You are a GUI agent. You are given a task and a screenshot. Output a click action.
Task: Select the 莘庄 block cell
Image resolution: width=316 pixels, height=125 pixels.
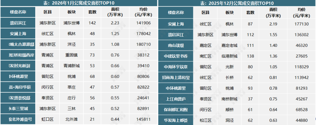pos(71,87)
